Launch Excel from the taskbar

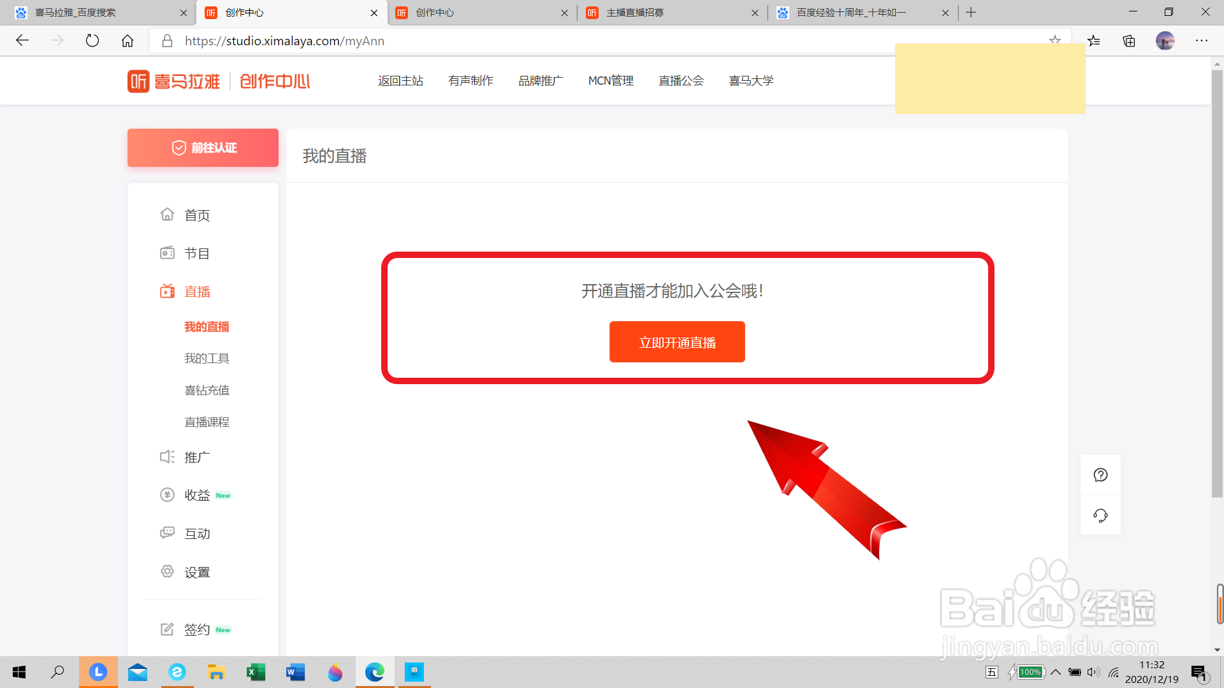click(256, 672)
